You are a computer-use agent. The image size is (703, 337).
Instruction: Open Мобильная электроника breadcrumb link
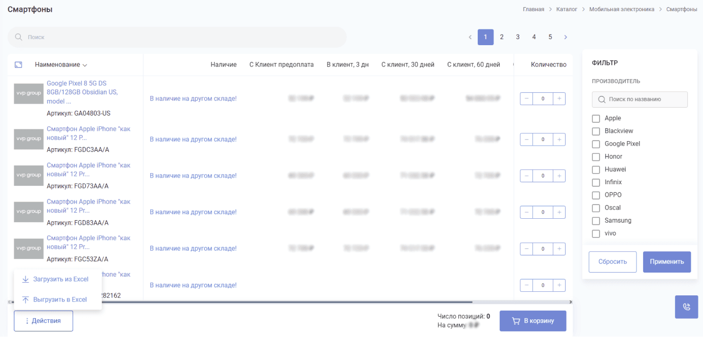[x=622, y=9]
